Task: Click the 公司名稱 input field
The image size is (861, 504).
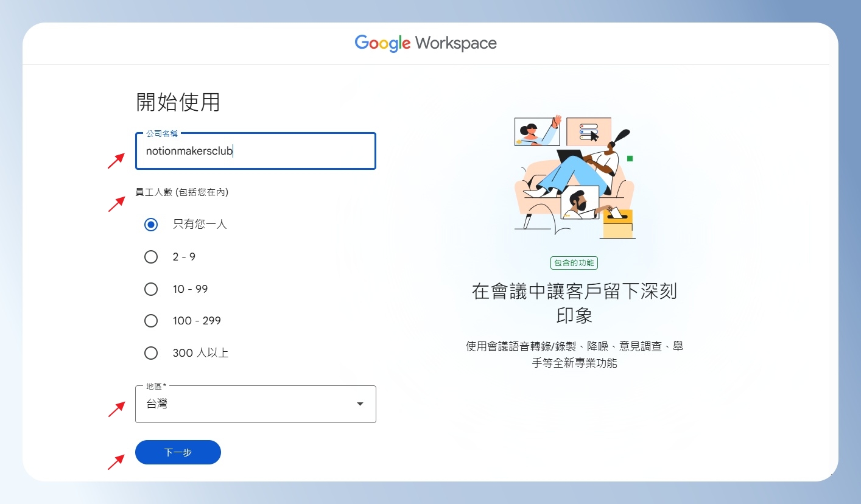Action: 256,151
